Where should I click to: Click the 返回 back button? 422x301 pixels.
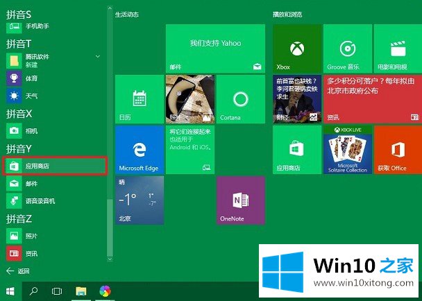pyautogui.click(x=18, y=271)
